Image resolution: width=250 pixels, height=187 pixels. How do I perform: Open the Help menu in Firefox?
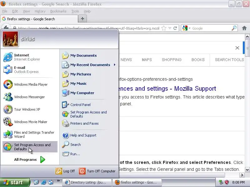coord(87,11)
